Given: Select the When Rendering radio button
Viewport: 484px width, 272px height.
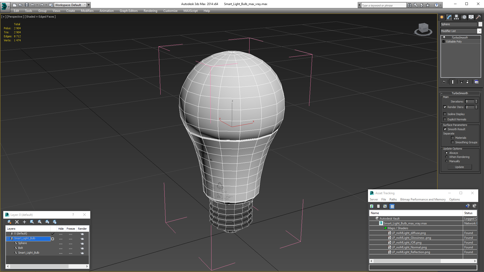Looking at the screenshot, I should [446, 157].
